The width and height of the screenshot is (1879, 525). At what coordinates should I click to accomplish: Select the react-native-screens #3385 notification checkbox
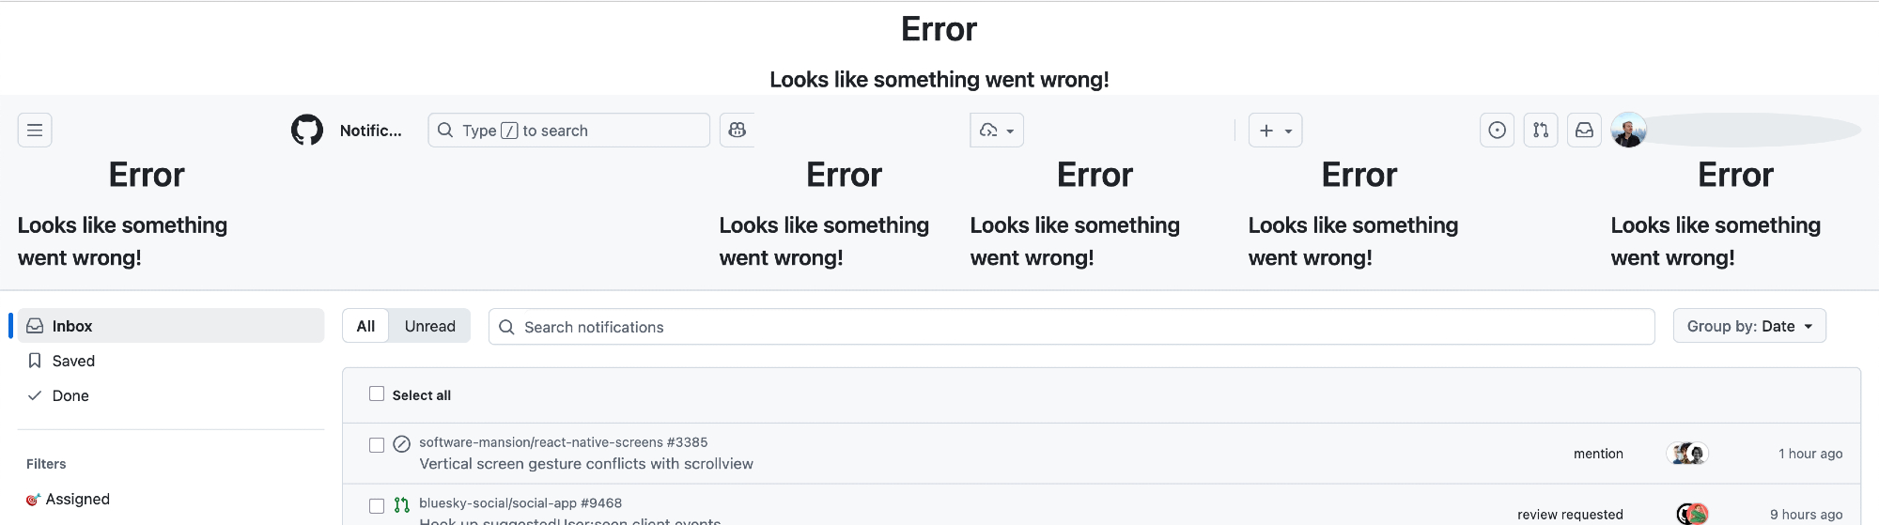coord(377,445)
